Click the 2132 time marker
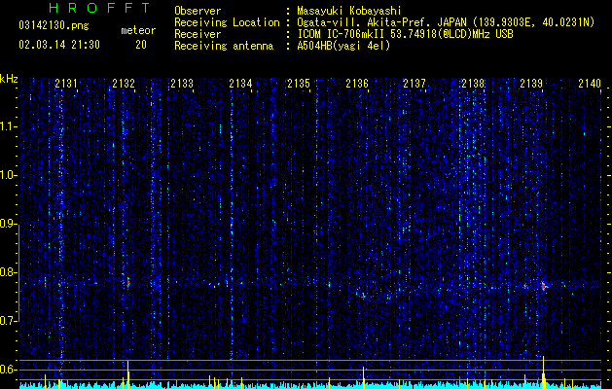Viewport: 612px width, 389px height. point(124,83)
